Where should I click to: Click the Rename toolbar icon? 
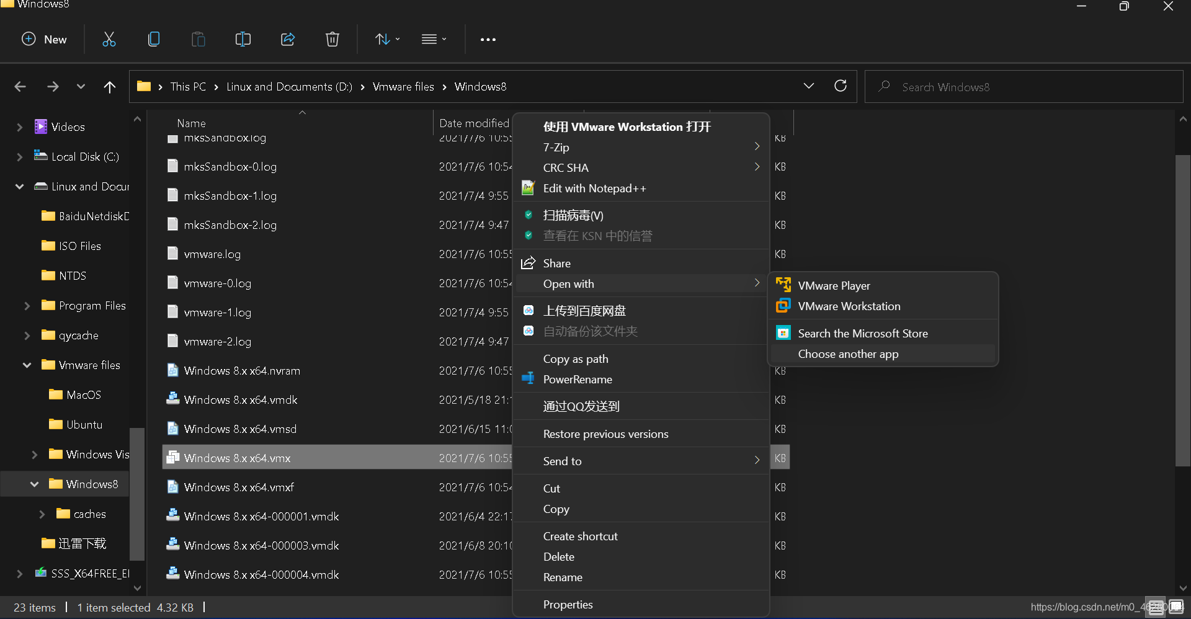pyautogui.click(x=243, y=39)
